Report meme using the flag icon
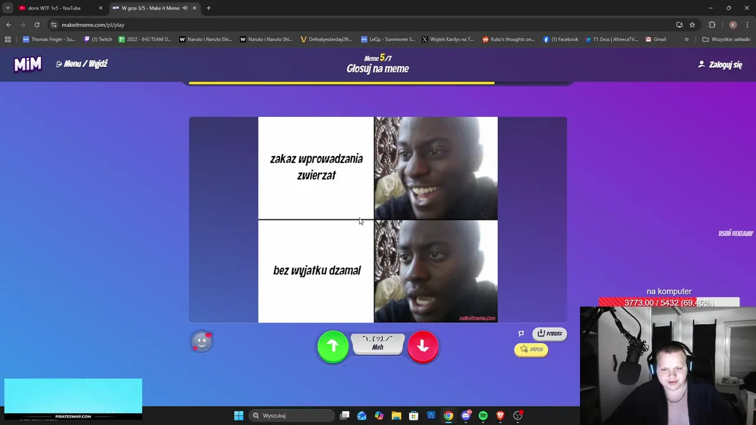Image resolution: width=756 pixels, height=425 pixels. [521, 334]
